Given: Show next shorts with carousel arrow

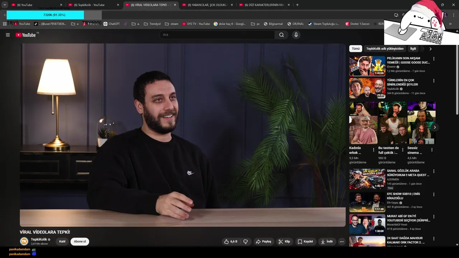Looking at the screenshot, I should [435, 127].
